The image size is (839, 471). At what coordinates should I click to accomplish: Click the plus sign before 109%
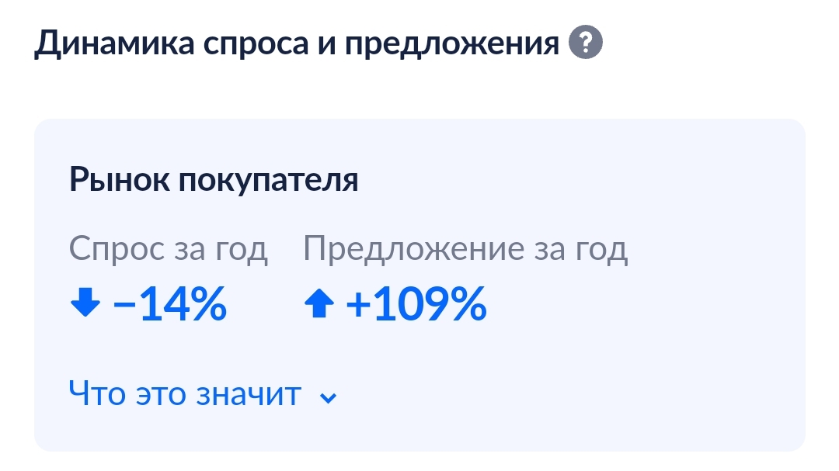click(x=358, y=305)
